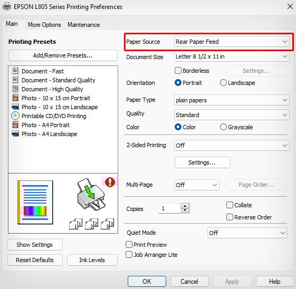This screenshot has width=296, height=289.
Task: Select Photo - A4 Landscape text
Action: 50,134
